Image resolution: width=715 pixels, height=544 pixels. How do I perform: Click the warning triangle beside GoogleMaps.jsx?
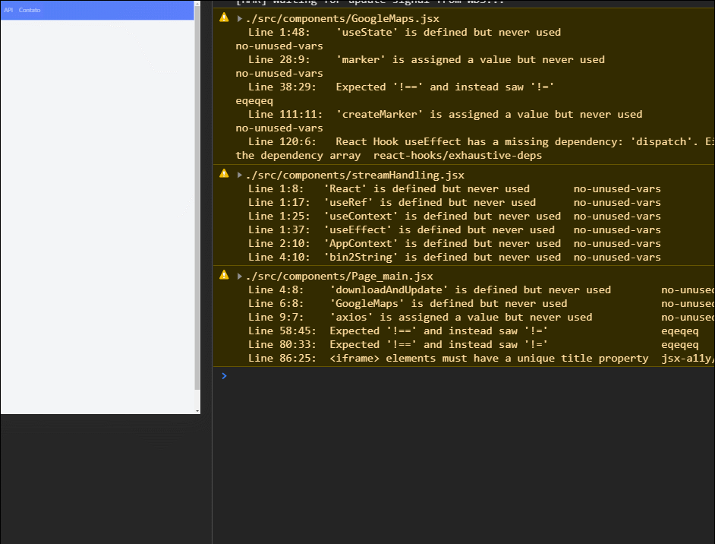223,17
